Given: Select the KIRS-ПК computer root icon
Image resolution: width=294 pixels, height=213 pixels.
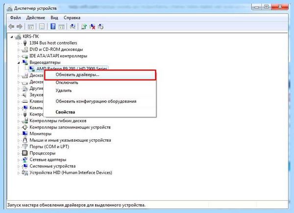Looking at the screenshot, I should click(18, 37).
